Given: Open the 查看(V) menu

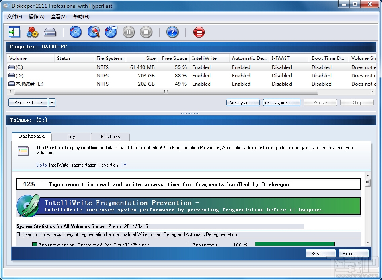Looking at the screenshot, I should pos(59,17).
